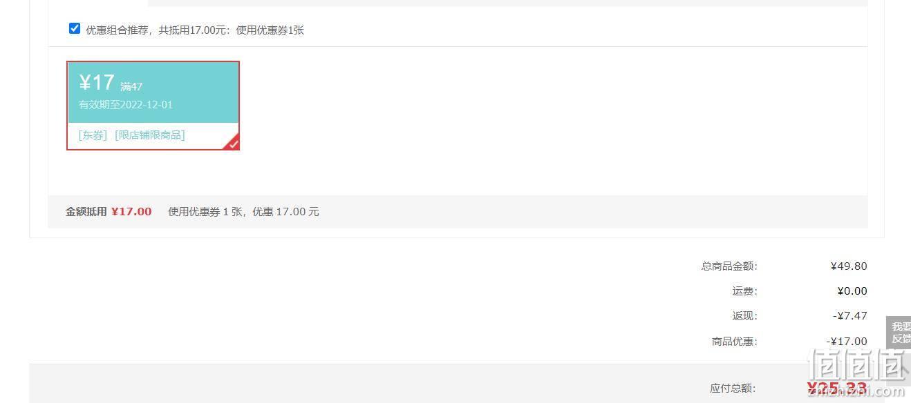The width and height of the screenshot is (911, 403).
Task: Click the 应付总额 payable total amount
Action: tap(837, 388)
